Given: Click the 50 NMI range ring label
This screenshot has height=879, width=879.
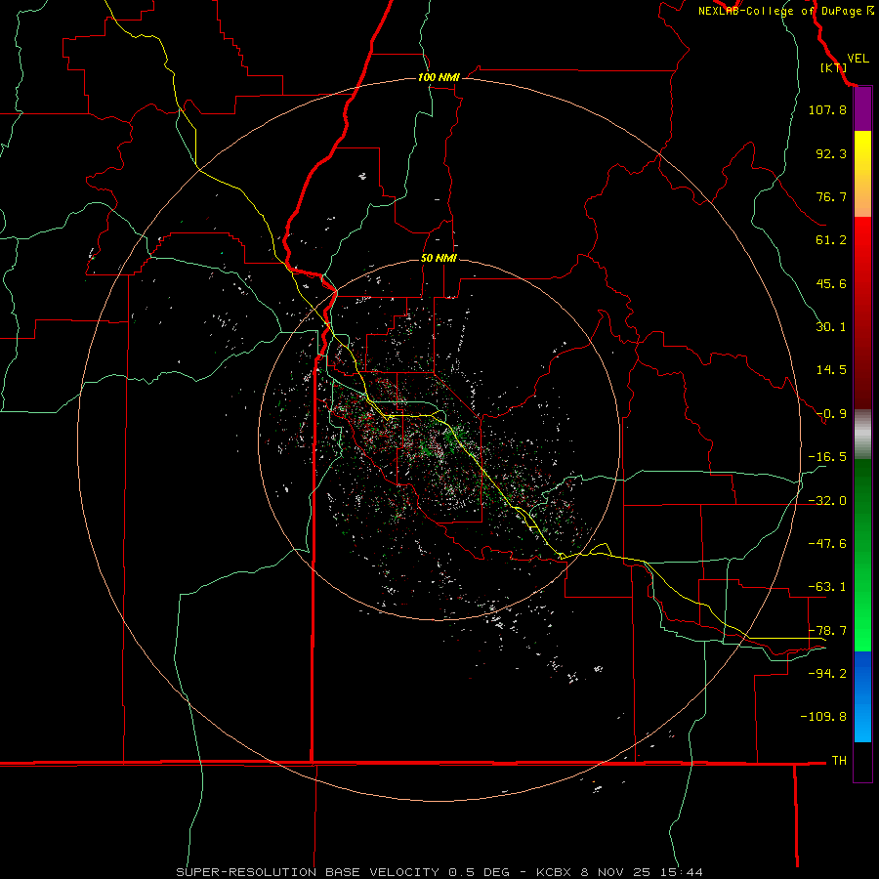Looking at the screenshot, I should pyautogui.click(x=439, y=259).
